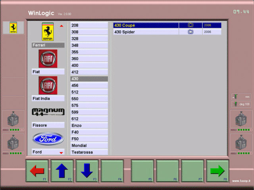Click the upper Fiat logo

coord(48,59)
